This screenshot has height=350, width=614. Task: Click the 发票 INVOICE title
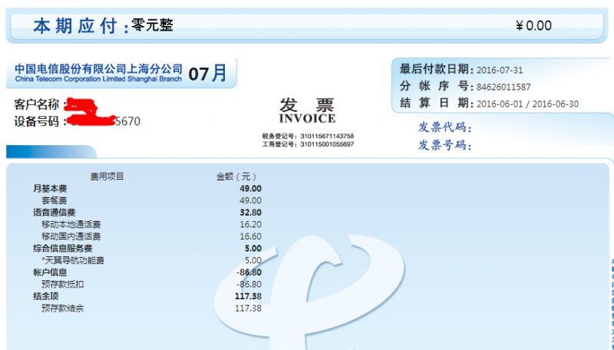coord(307,111)
